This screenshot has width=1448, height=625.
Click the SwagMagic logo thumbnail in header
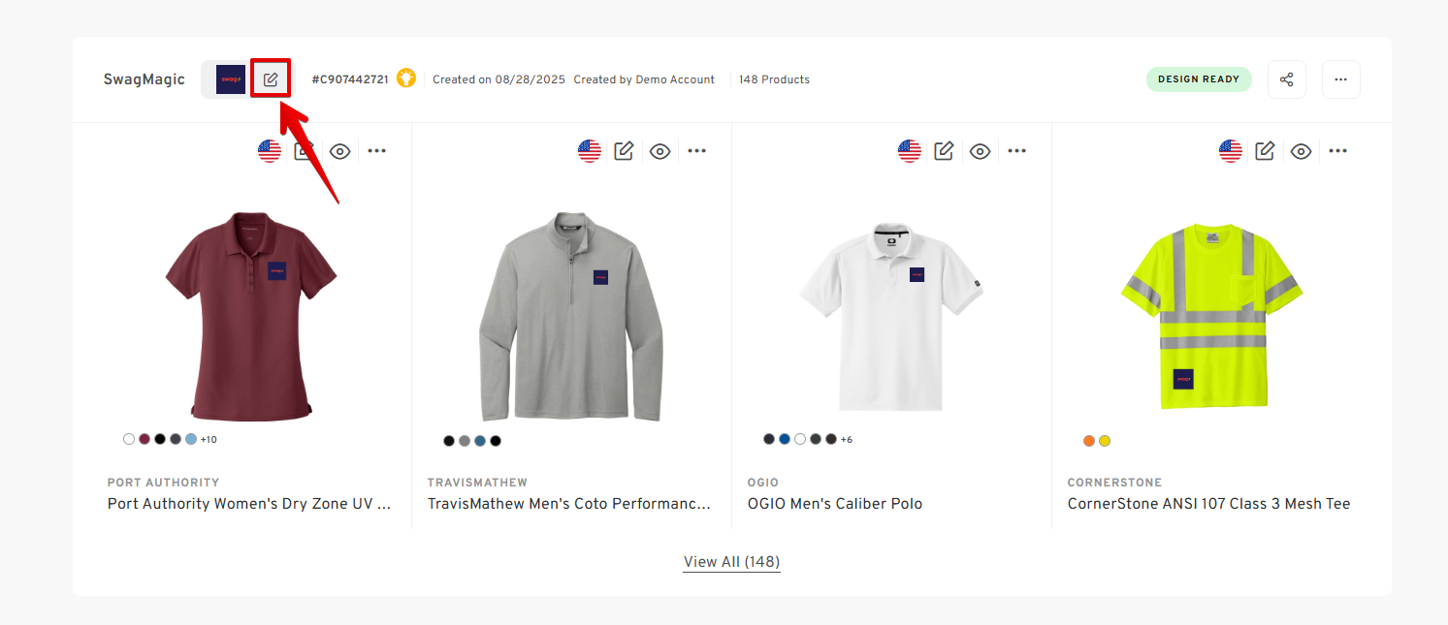231,79
